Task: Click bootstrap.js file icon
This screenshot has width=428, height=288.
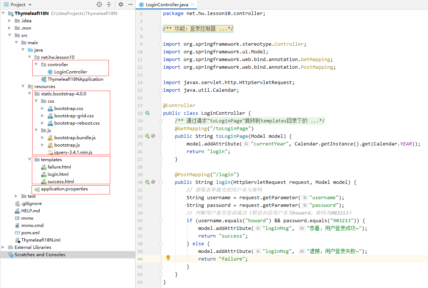Action: [50, 145]
